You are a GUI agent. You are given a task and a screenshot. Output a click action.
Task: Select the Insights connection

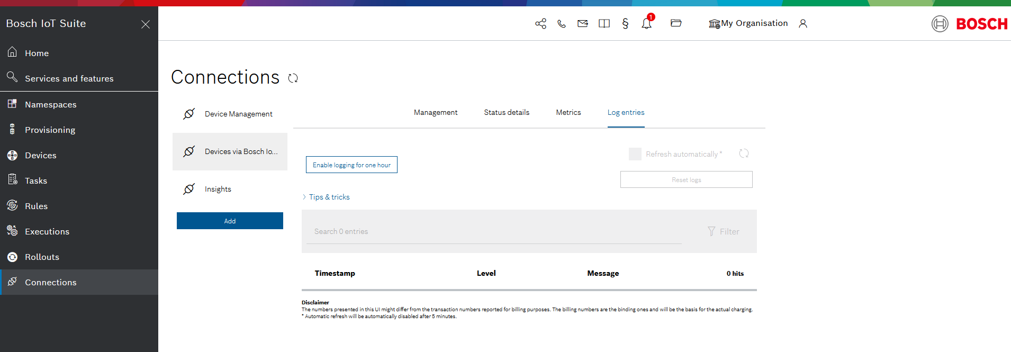pyautogui.click(x=230, y=189)
